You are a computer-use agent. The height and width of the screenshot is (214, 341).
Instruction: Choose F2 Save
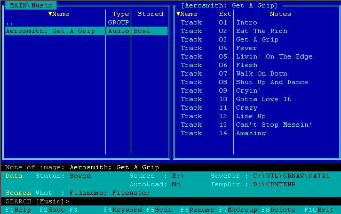52,210
